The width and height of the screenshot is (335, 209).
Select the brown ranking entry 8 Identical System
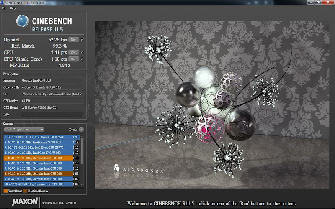41,173
